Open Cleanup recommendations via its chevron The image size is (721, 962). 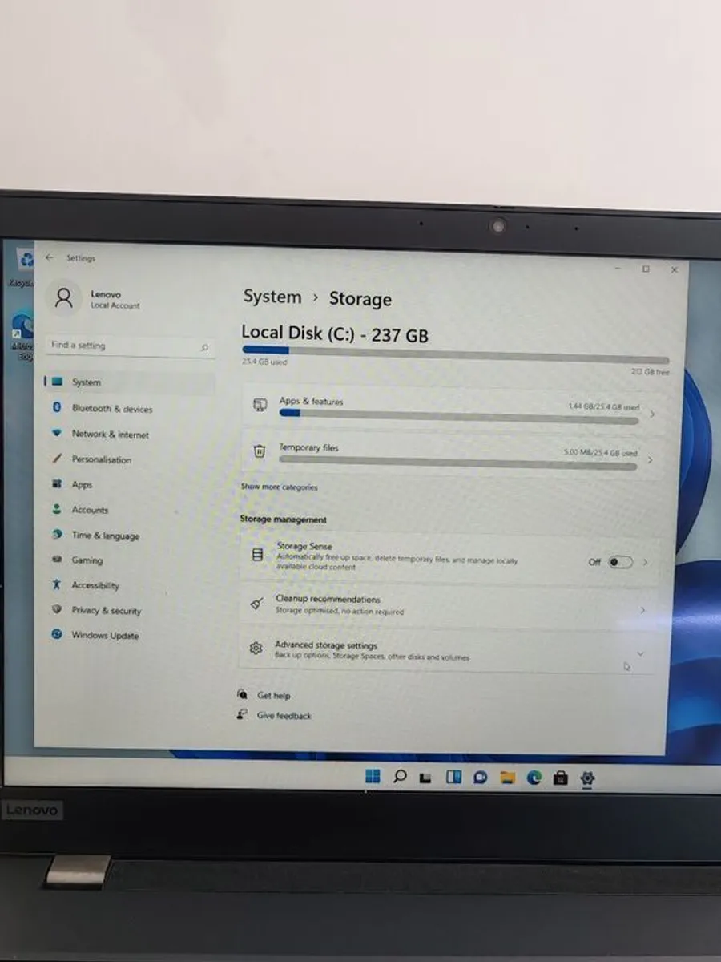(643, 610)
